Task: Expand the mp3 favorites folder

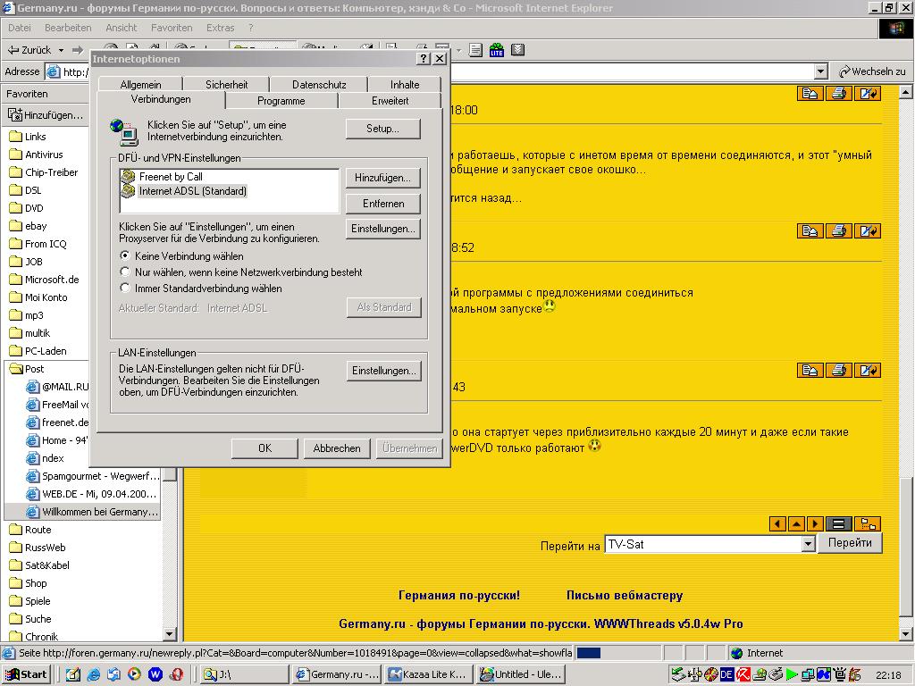Action: click(26, 315)
